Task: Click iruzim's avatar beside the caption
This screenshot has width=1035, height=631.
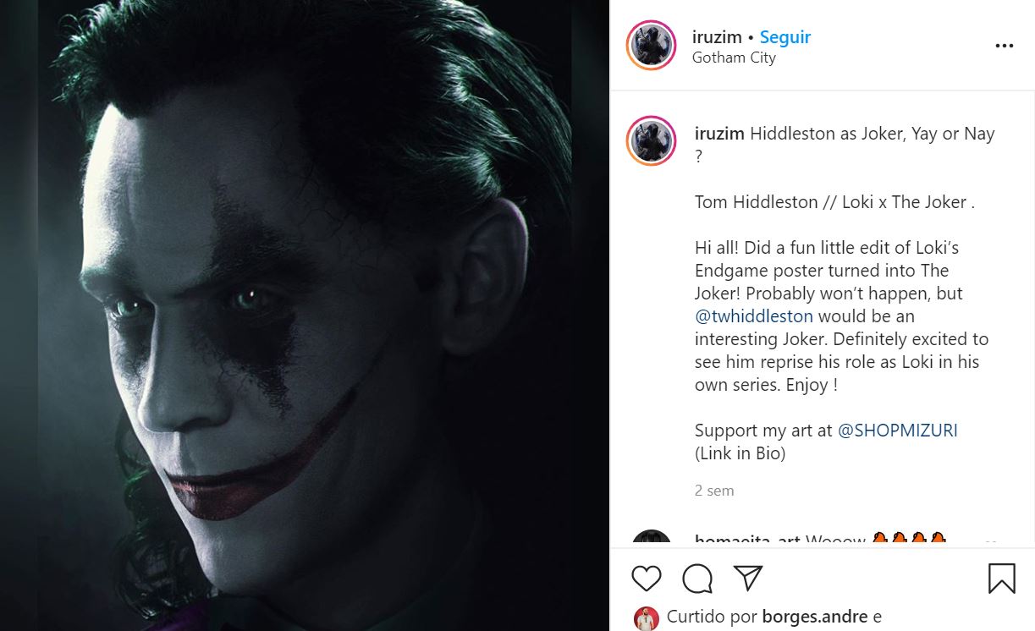Action: click(x=652, y=141)
